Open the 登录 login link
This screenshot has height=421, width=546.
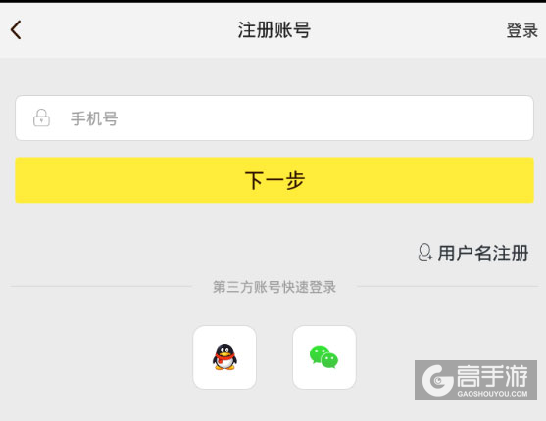point(521,30)
